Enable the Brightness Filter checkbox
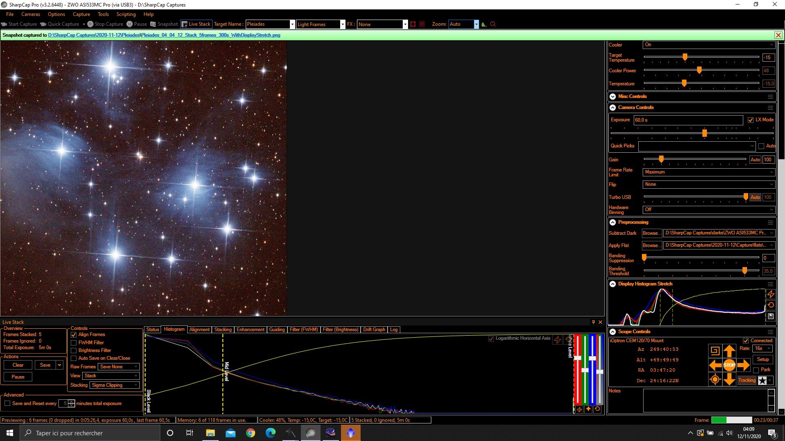The height and width of the screenshot is (441, 785). [x=74, y=350]
